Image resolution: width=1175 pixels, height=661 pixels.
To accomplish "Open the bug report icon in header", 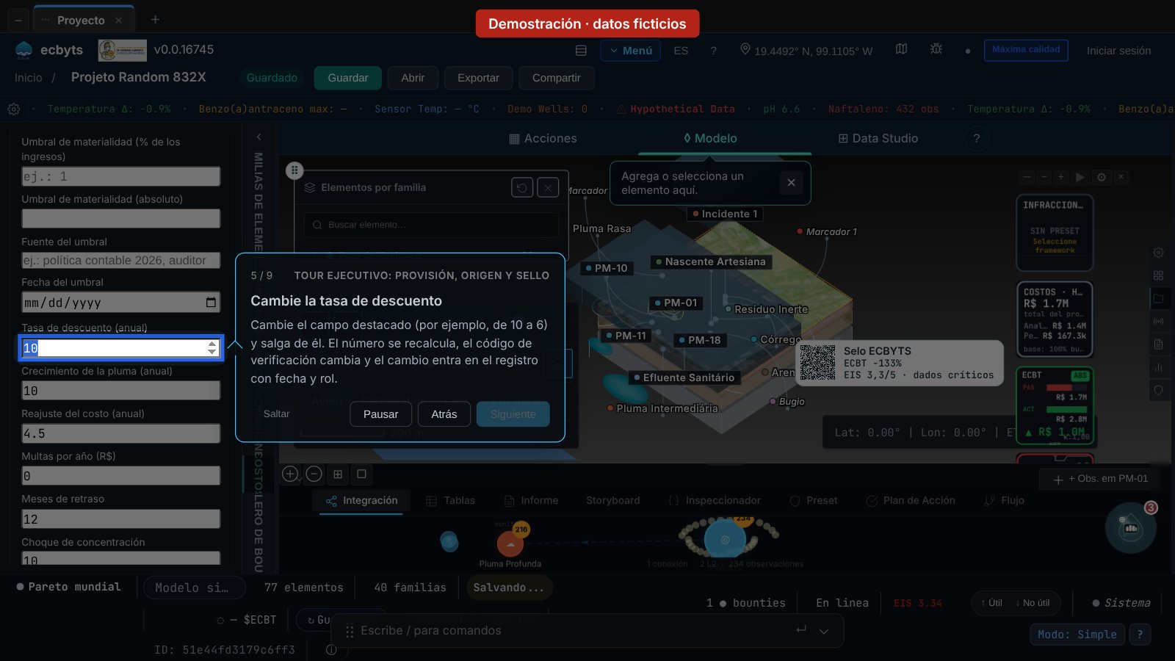I will (x=936, y=48).
